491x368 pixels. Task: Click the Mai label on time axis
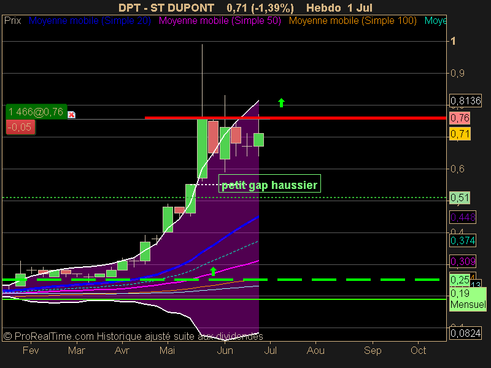pos(167,350)
